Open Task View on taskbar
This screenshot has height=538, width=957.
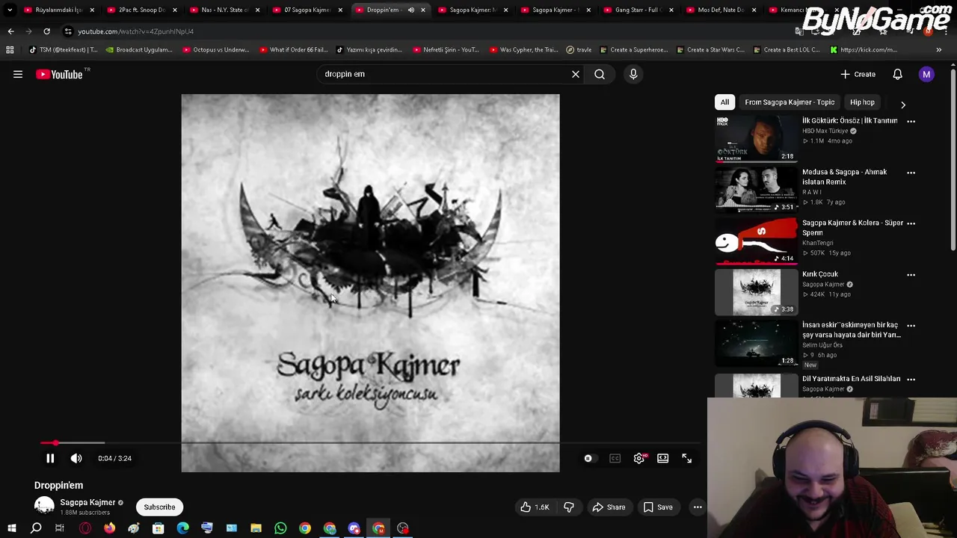click(60, 528)
